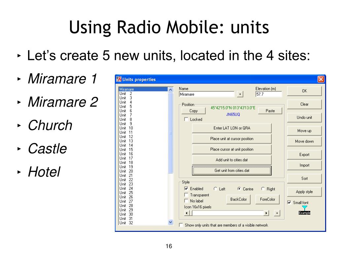
Task: Select Unit 6 in the list
Action: [143, 111]
